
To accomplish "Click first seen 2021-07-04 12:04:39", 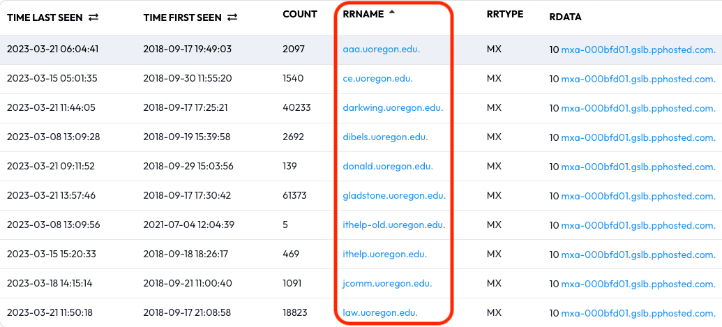I will [x=189, y=225].
